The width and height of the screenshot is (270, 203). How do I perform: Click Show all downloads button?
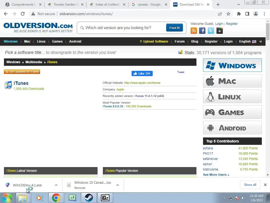tap(250, 185)
